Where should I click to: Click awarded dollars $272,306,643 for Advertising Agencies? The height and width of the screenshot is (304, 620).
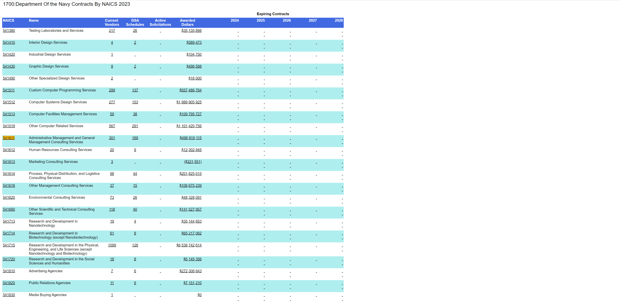tap(190, 271)
